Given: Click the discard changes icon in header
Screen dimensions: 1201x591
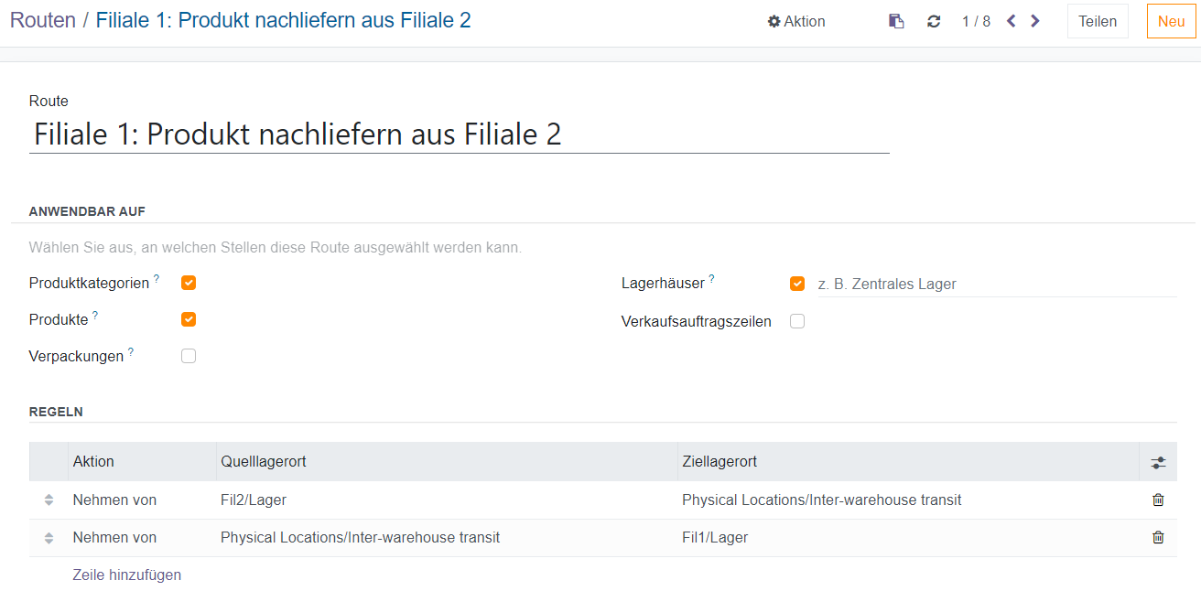Looking at the screenshot, I should coord(896,21).
